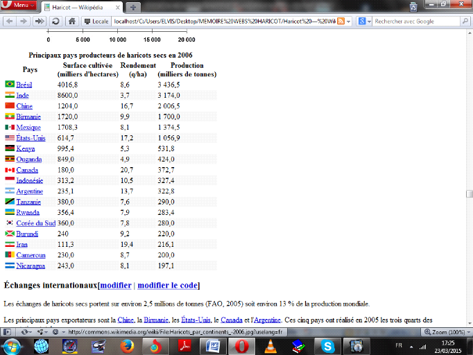Click the Rechercher avec Google search field
This screenshot has width=473, height=355.
(x=416, y=21)
